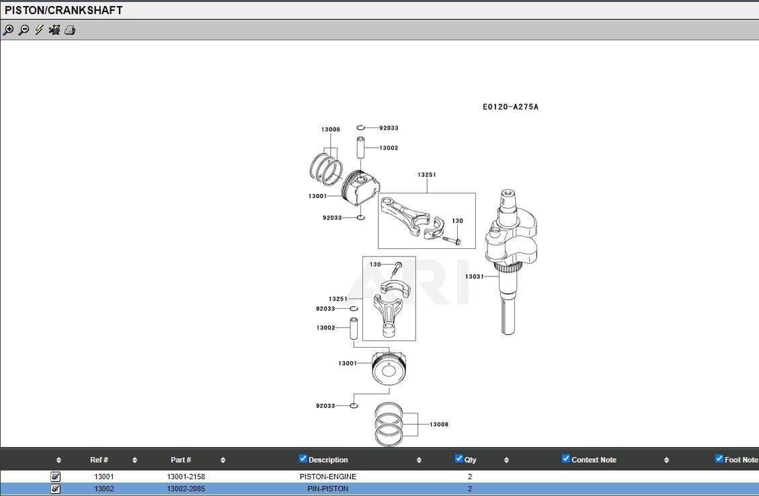Click the fit-to-window diagram icon

tap(54, 30)
